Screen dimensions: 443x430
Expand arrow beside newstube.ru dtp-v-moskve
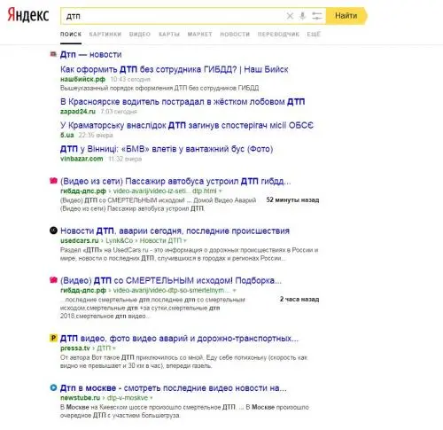point(152,398)
